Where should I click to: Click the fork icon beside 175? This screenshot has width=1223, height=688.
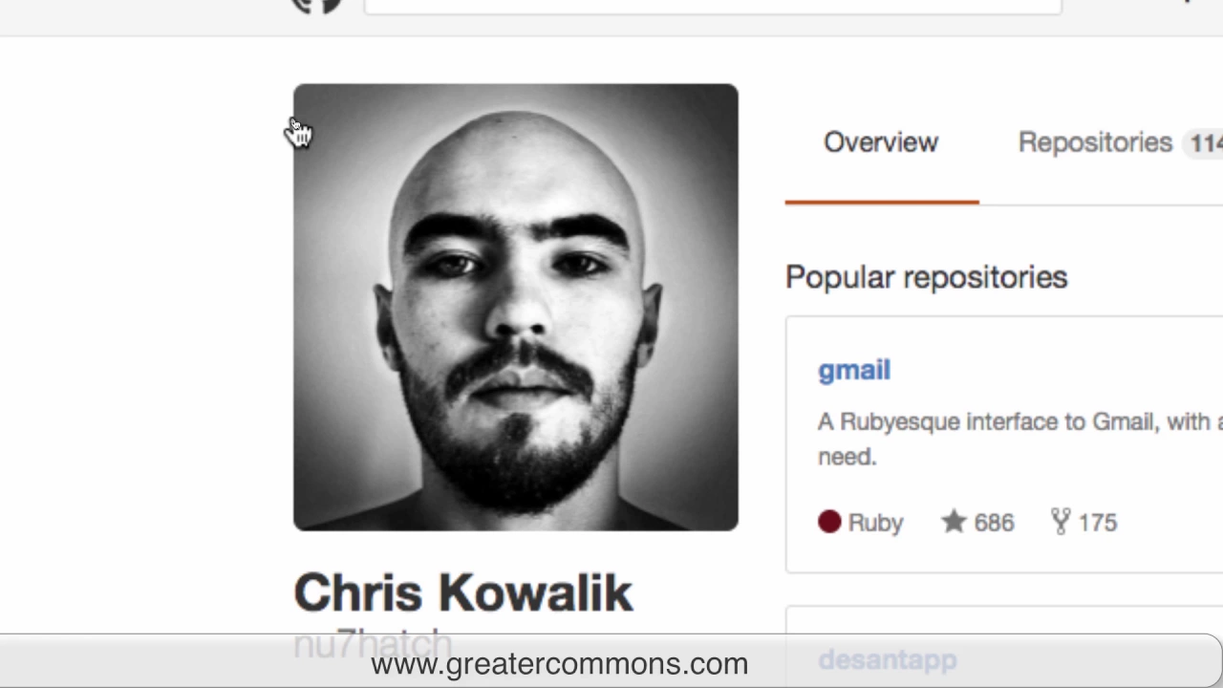1060,522
